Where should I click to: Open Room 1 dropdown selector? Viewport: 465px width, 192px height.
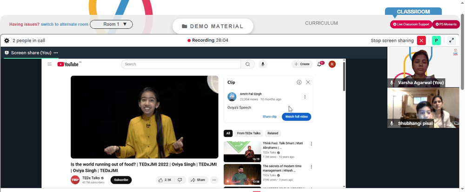(111, 24)
